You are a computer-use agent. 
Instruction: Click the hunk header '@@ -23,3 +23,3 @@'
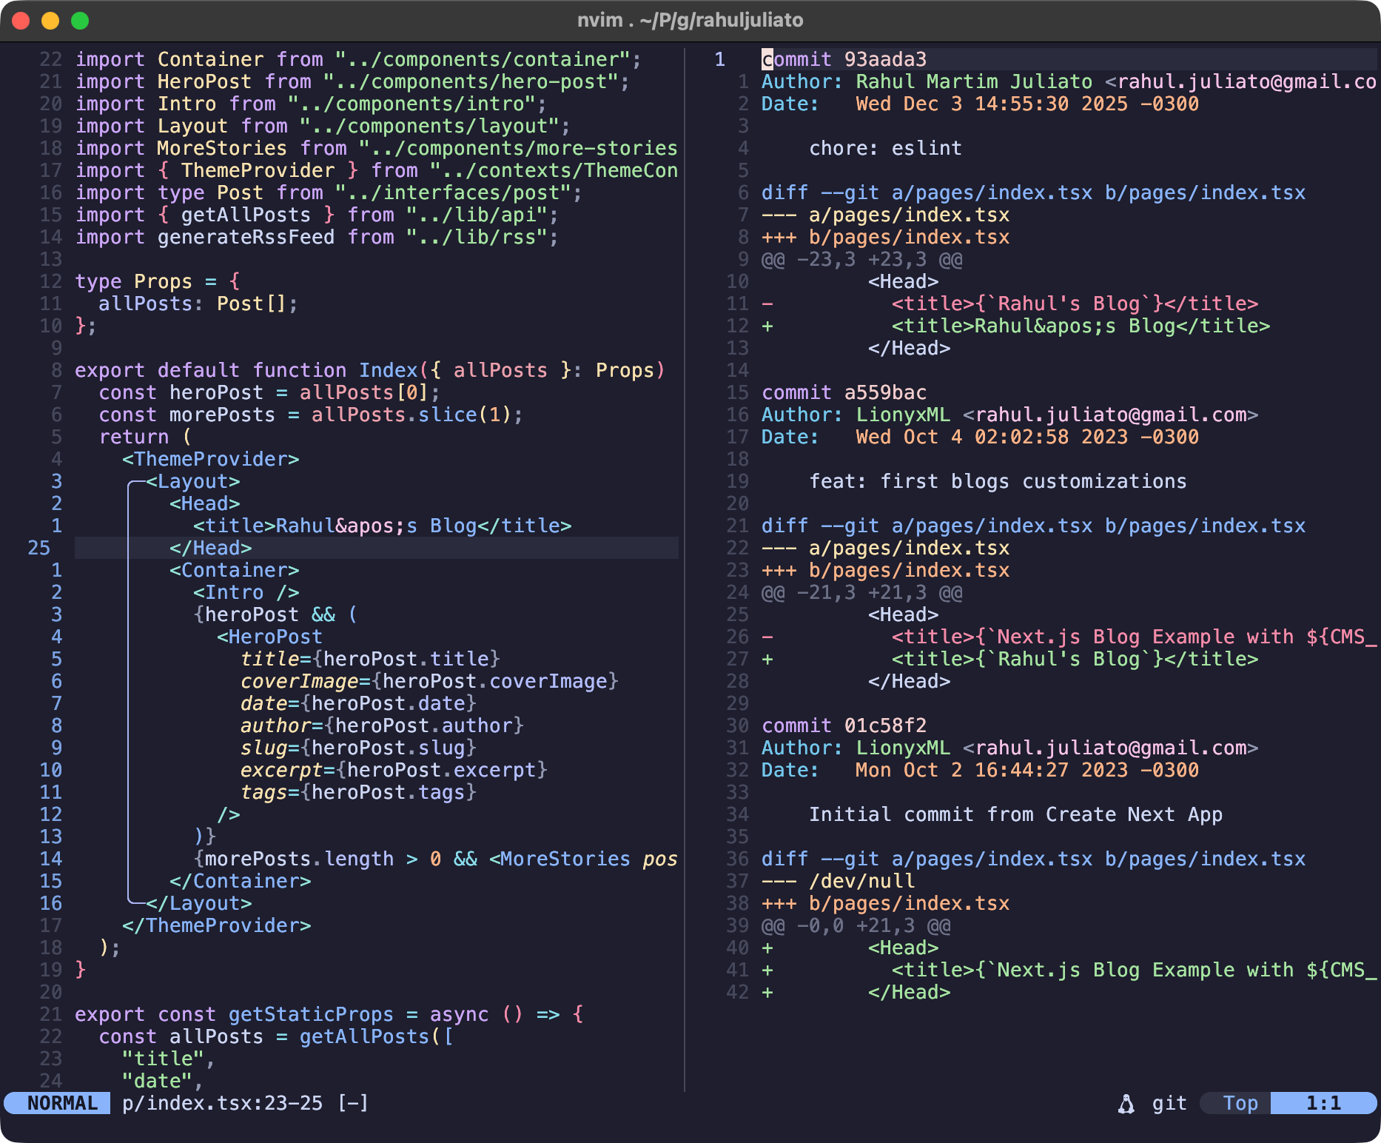click(x=861, y=259)
